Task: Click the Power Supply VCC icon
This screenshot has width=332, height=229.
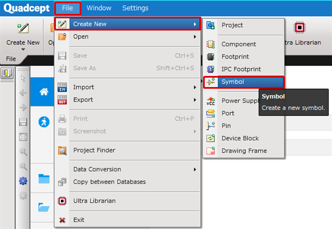Action: [210, 101]
